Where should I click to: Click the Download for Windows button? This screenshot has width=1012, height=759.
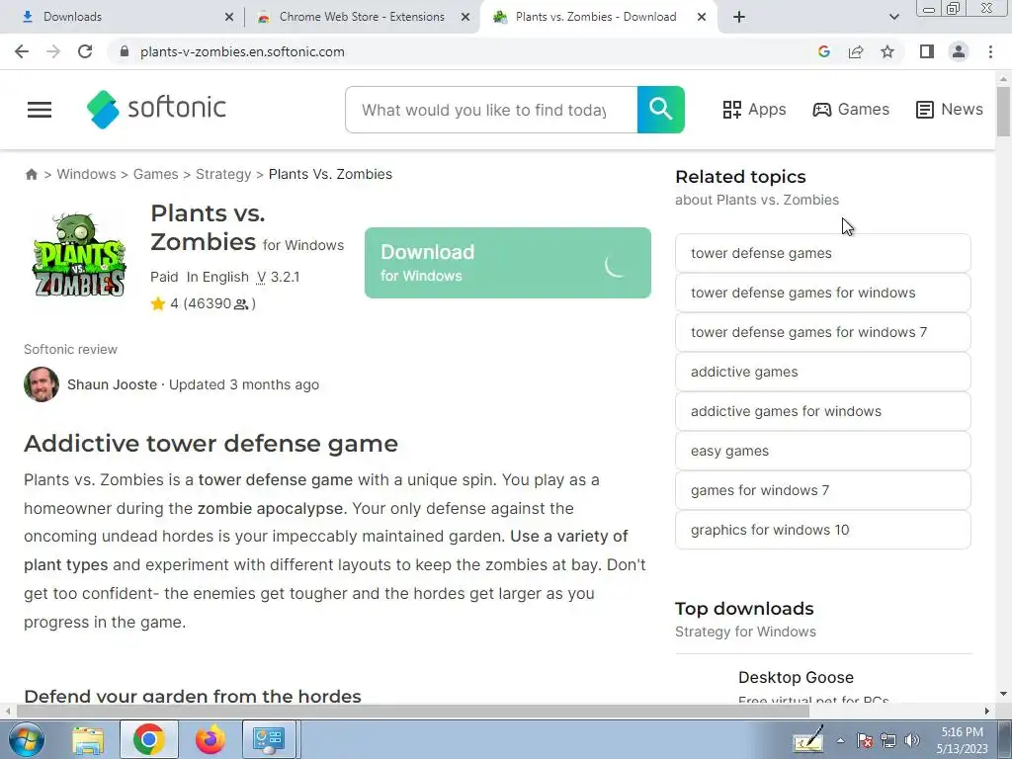[x=507, y=263]
